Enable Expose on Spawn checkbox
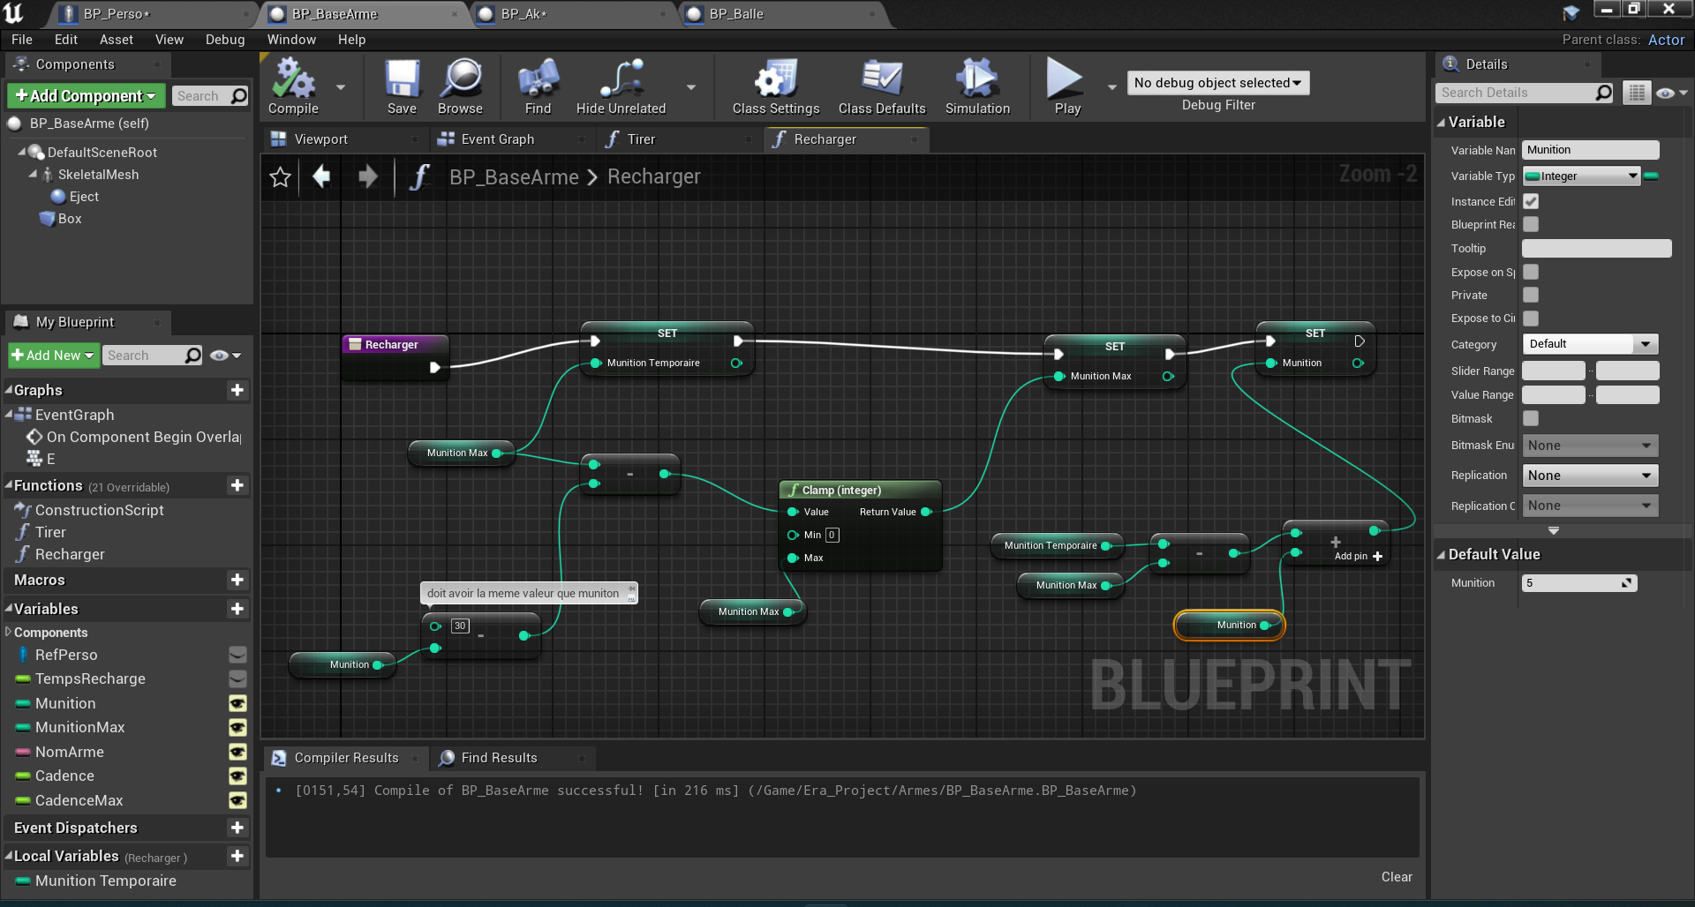The height and width of the screenshot is (907, 1695). click(1531, 272)
